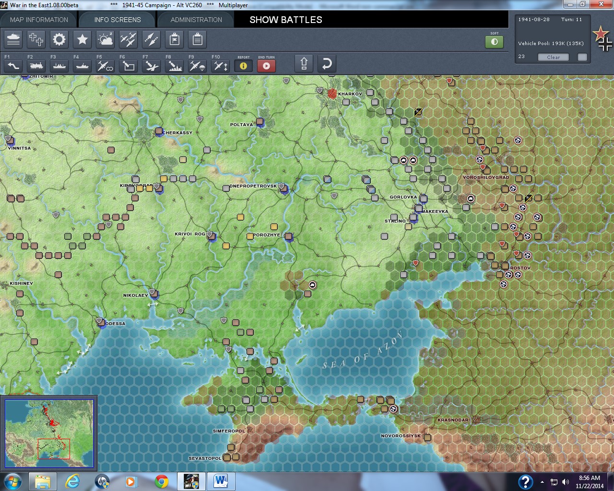Select the F6 bomb unit mode
This screenshot has height=491, width=614.
coord(128,65)
